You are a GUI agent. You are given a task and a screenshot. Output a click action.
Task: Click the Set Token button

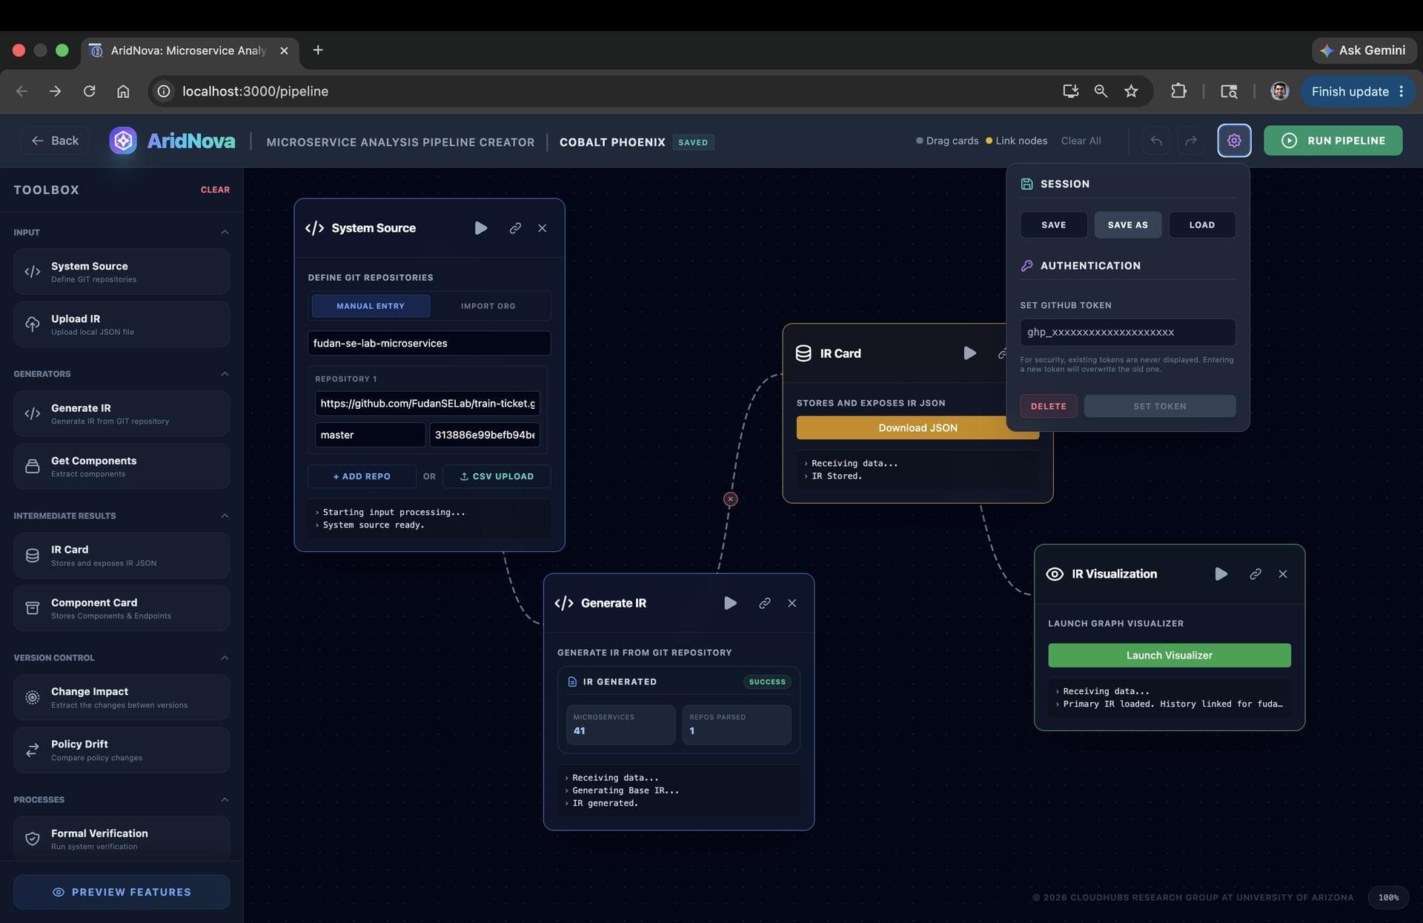(1159, 406)
